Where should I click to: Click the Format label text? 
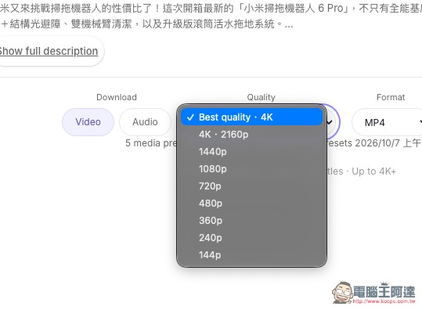pyautogui.click(x=391, y=97)
